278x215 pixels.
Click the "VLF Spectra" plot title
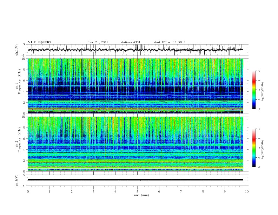click(40, 42)
